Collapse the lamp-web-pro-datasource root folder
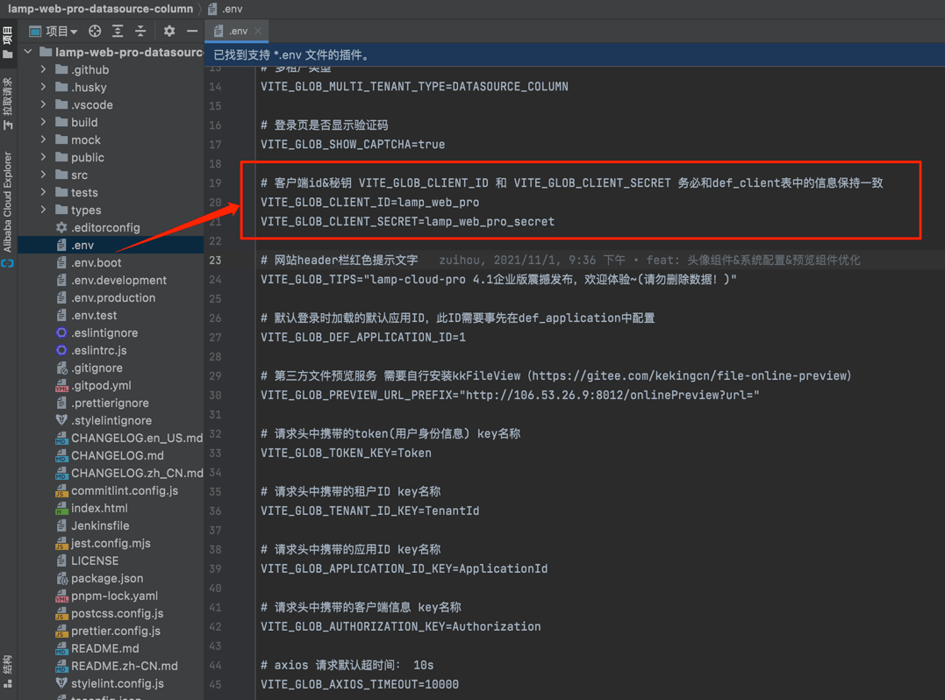This screenshot has width=945, height=700. pos(29,52)
